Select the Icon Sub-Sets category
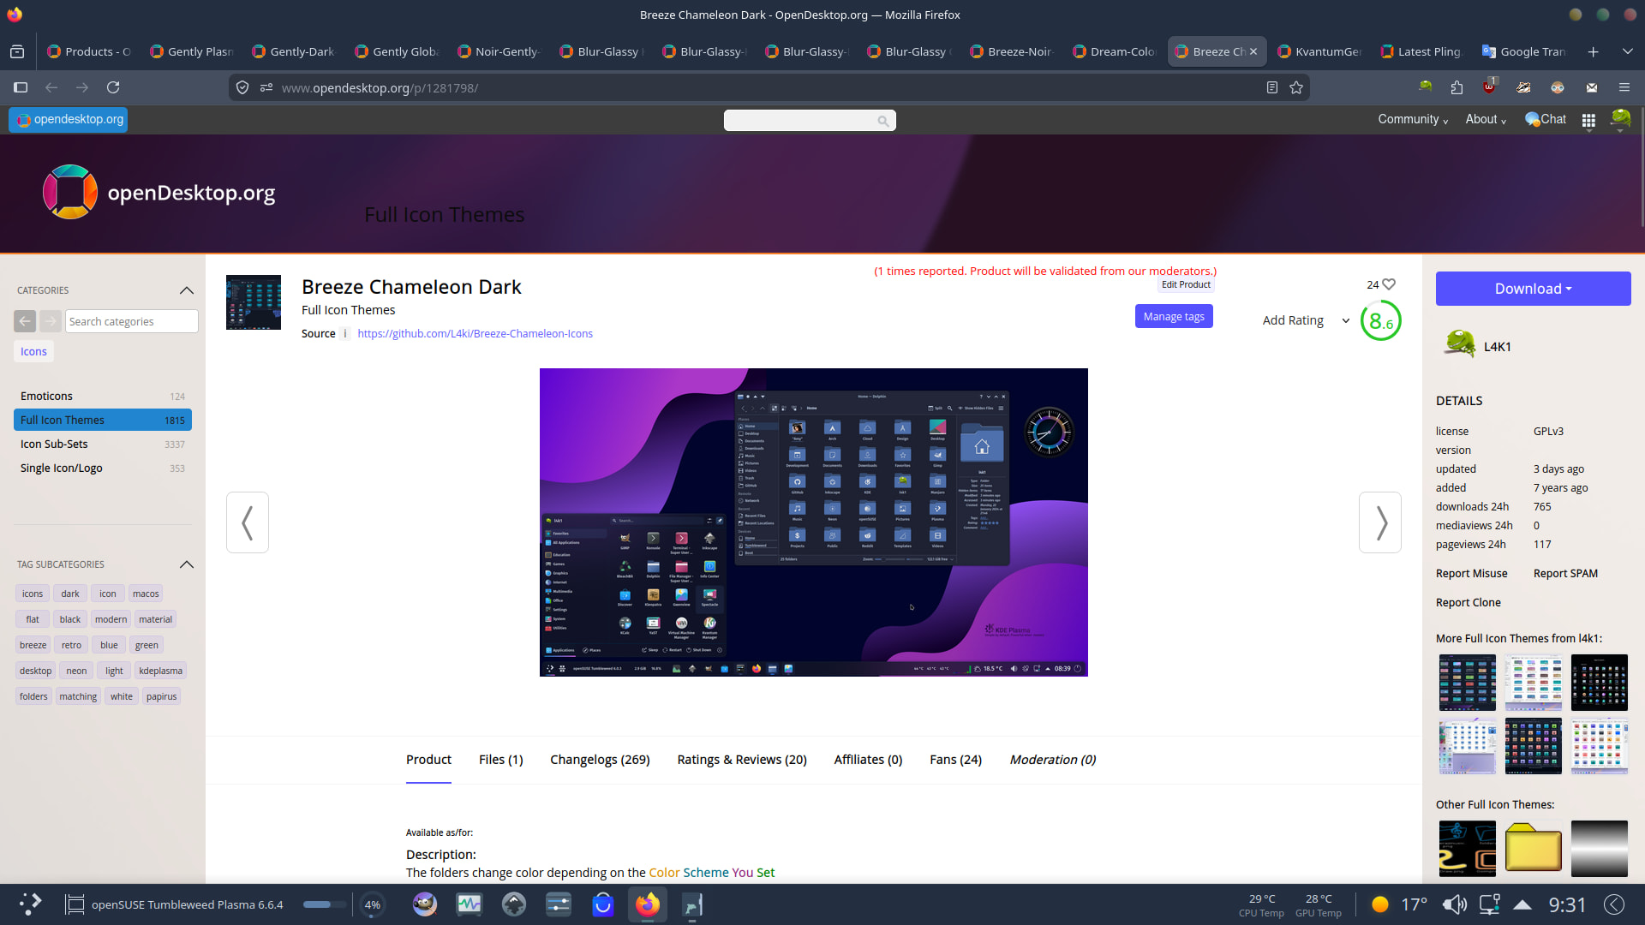The height and width of the screenshot is (925, 1645). tap(54, 445)
